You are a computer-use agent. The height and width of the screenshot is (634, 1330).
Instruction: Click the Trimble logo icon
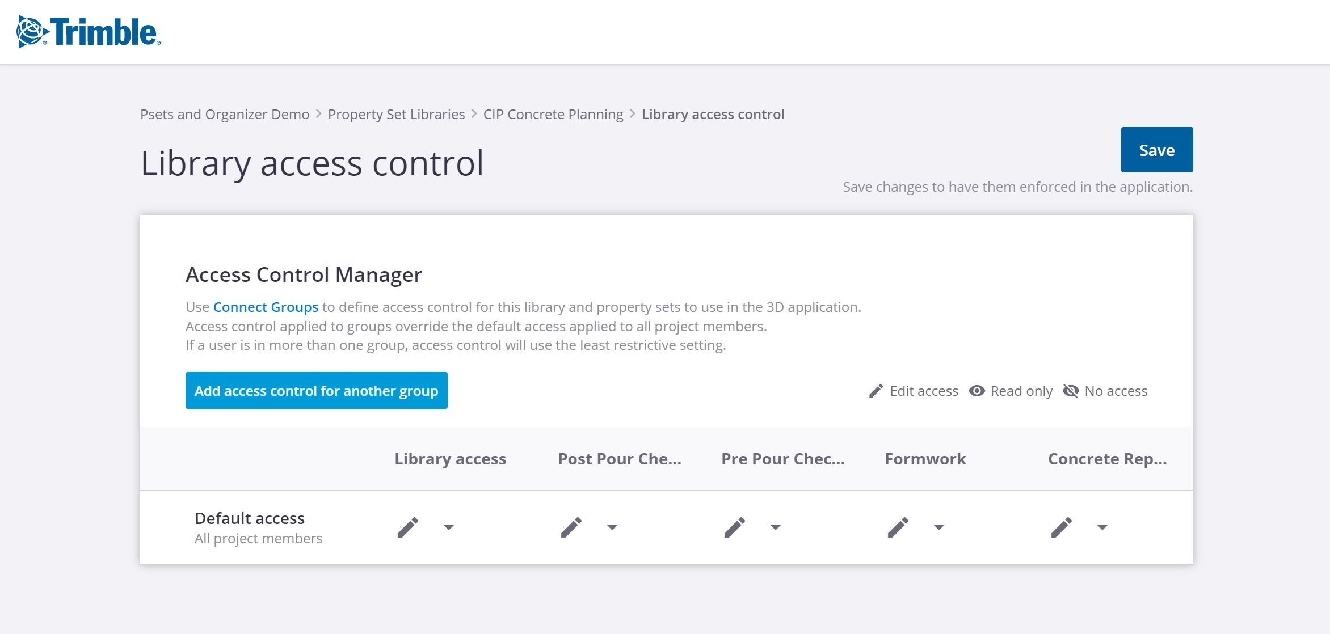pos(31,32)
